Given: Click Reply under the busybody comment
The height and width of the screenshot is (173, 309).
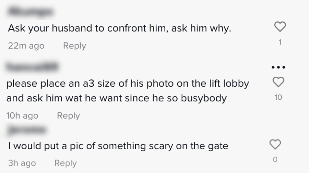Looking at the screenshot, I should point(68,116).
